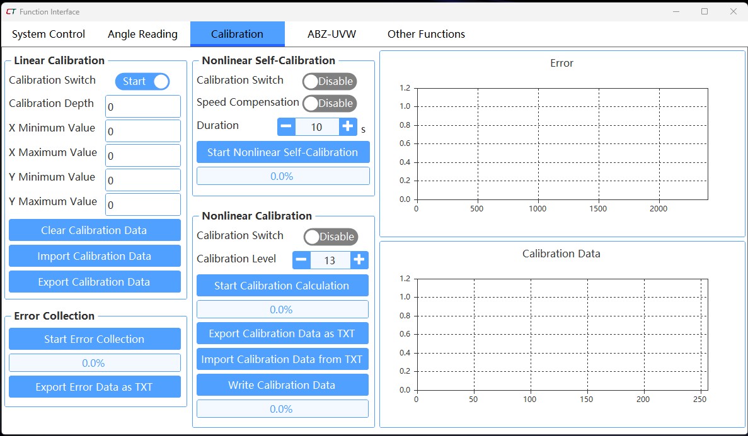
Task: Maximize the Function Interface window
Action: coord(705,11)
